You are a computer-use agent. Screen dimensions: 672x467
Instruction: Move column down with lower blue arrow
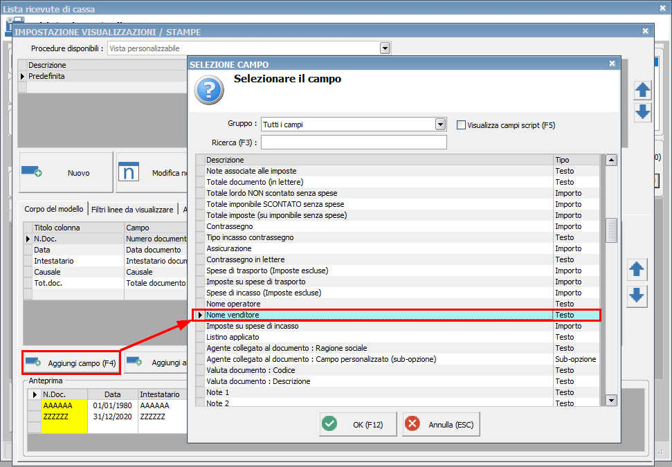pos(637,295)
